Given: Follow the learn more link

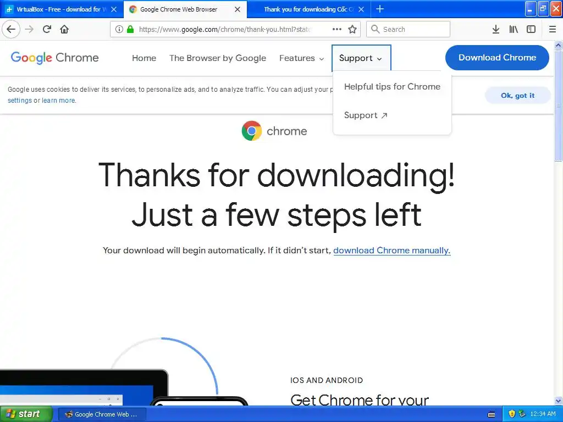Looking at the screenshot, I should click(x=58, y=101).
